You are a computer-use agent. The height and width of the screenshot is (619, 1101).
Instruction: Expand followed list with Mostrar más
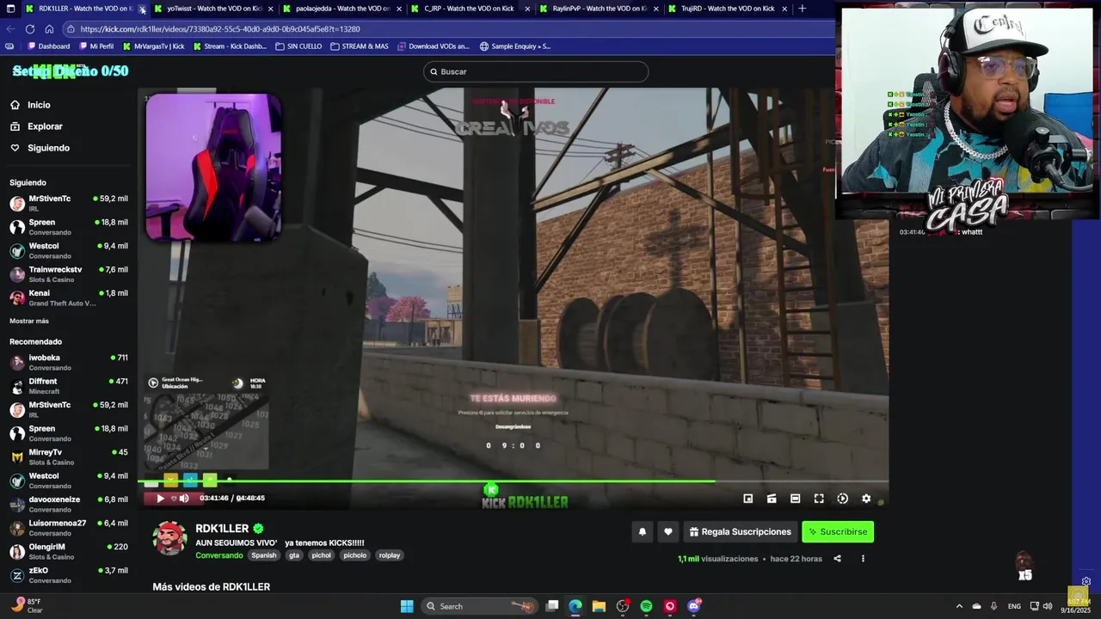29,321
